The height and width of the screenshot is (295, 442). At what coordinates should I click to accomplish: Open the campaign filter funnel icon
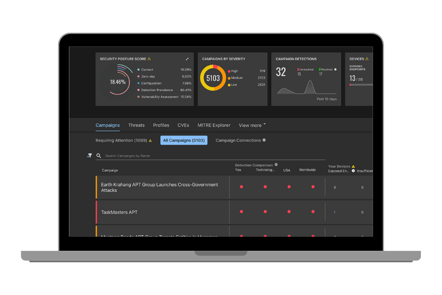[90, 155]
